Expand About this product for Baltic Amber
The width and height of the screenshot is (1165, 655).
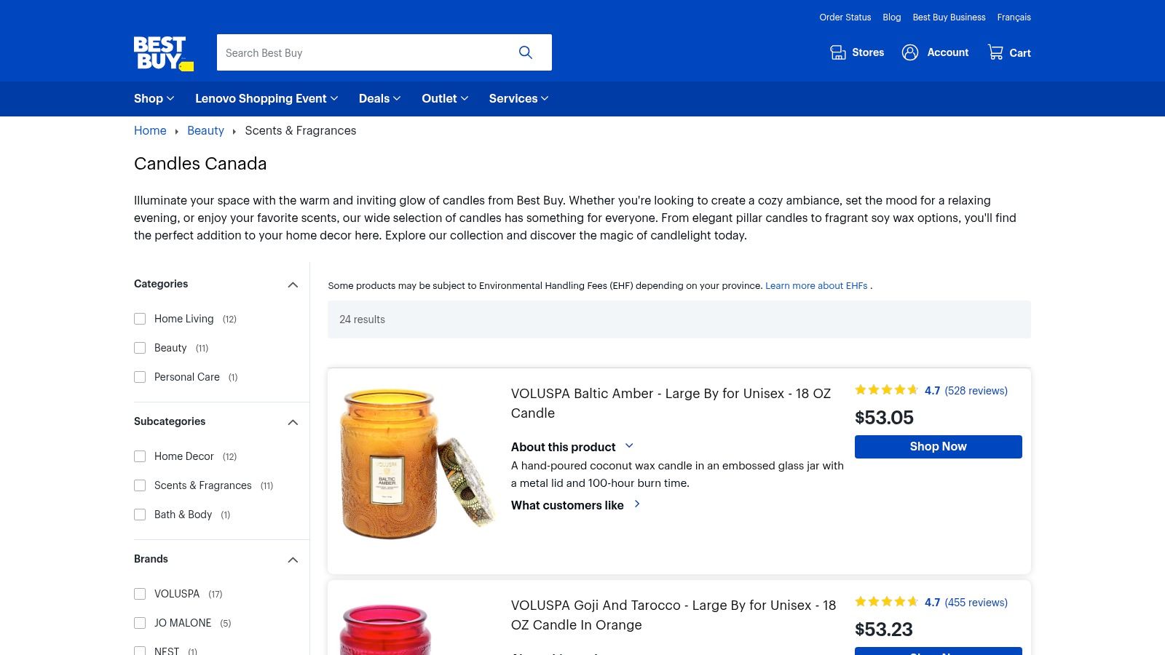click(x=572, y=447)
